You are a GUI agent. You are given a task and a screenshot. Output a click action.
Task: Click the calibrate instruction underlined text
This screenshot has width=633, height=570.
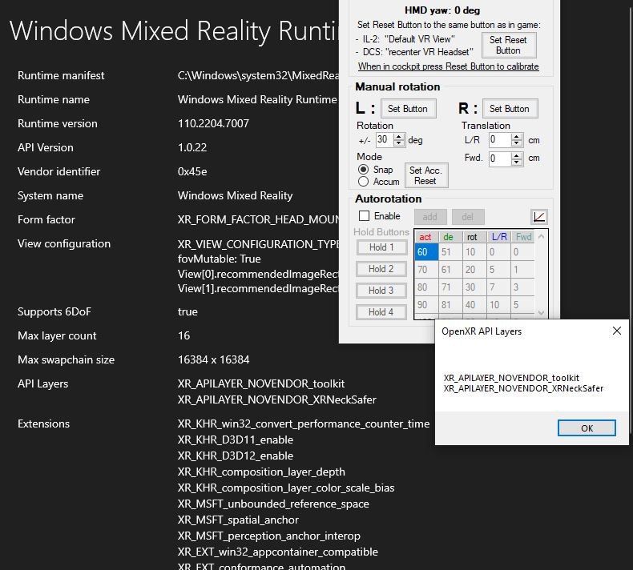pos(448,66)
